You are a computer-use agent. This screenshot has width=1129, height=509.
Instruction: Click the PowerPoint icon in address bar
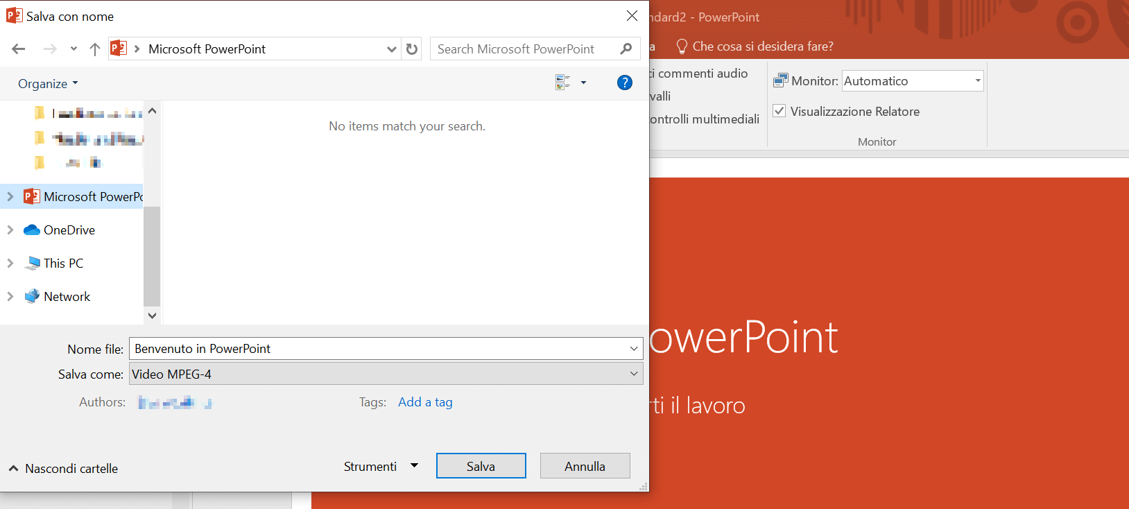click(x=119, y=49)
